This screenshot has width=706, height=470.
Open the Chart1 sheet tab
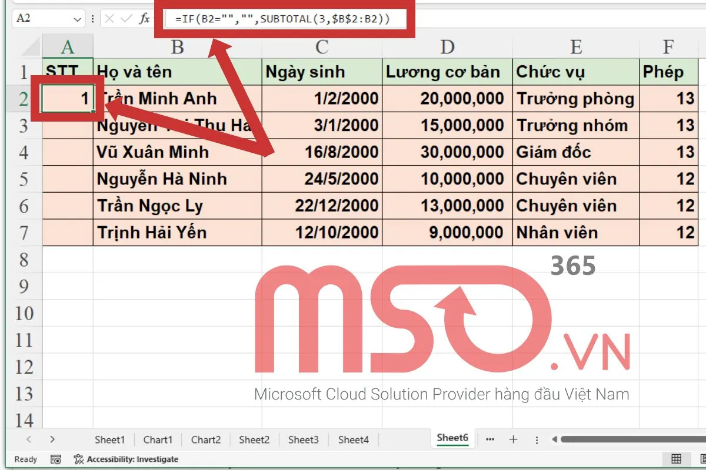(x=158, y=439)
